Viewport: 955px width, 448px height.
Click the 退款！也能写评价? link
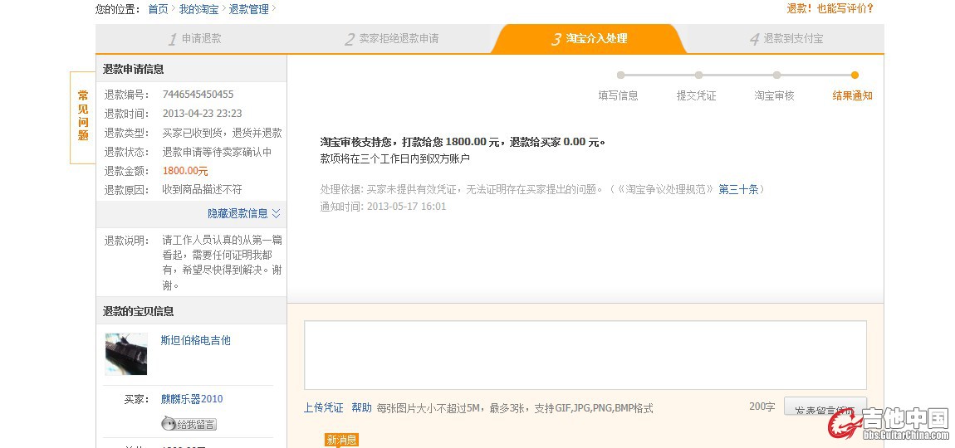click(x=830, y=8)
